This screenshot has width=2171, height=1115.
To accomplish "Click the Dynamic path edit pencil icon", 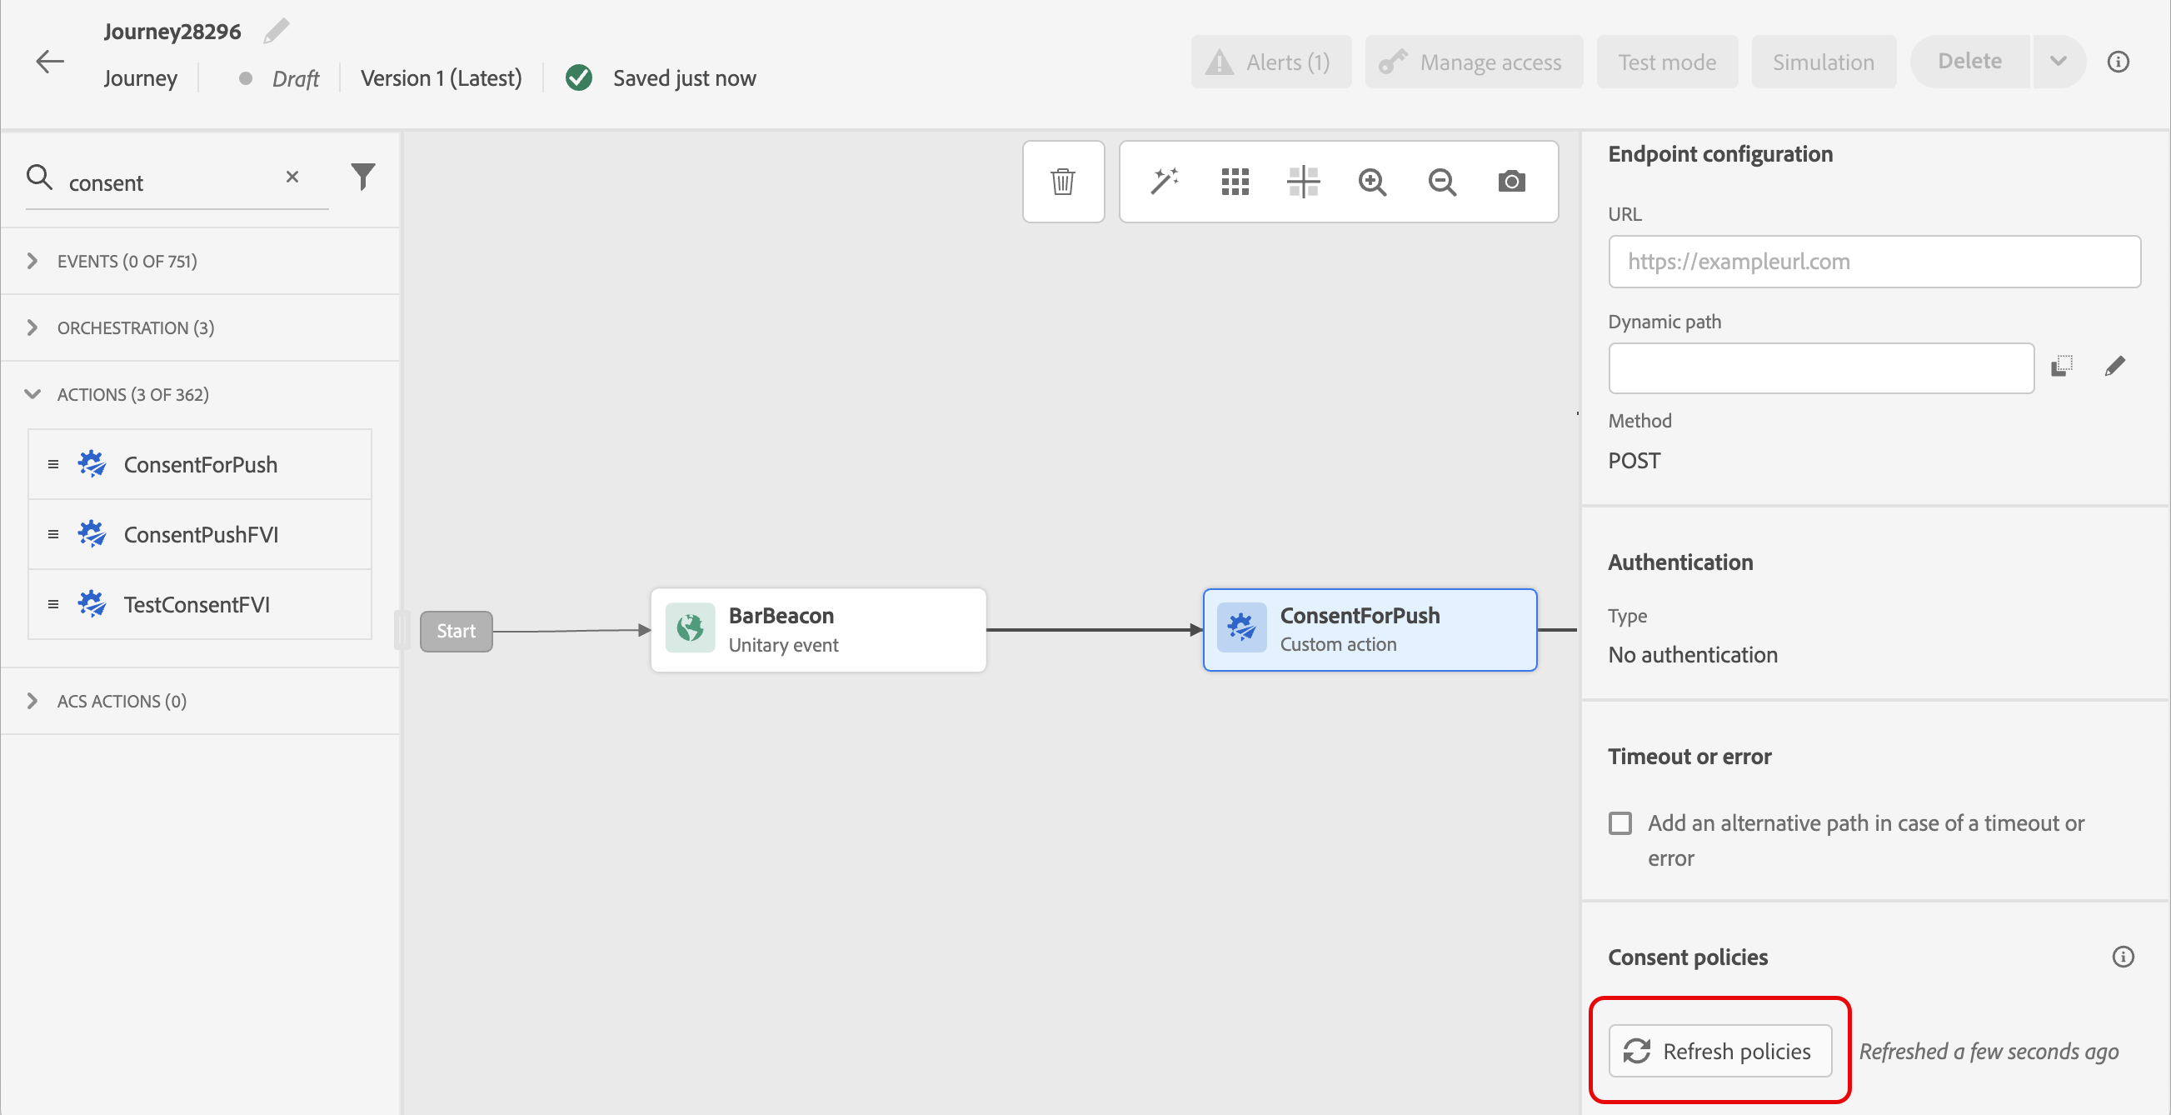I will pos(2114,366).
